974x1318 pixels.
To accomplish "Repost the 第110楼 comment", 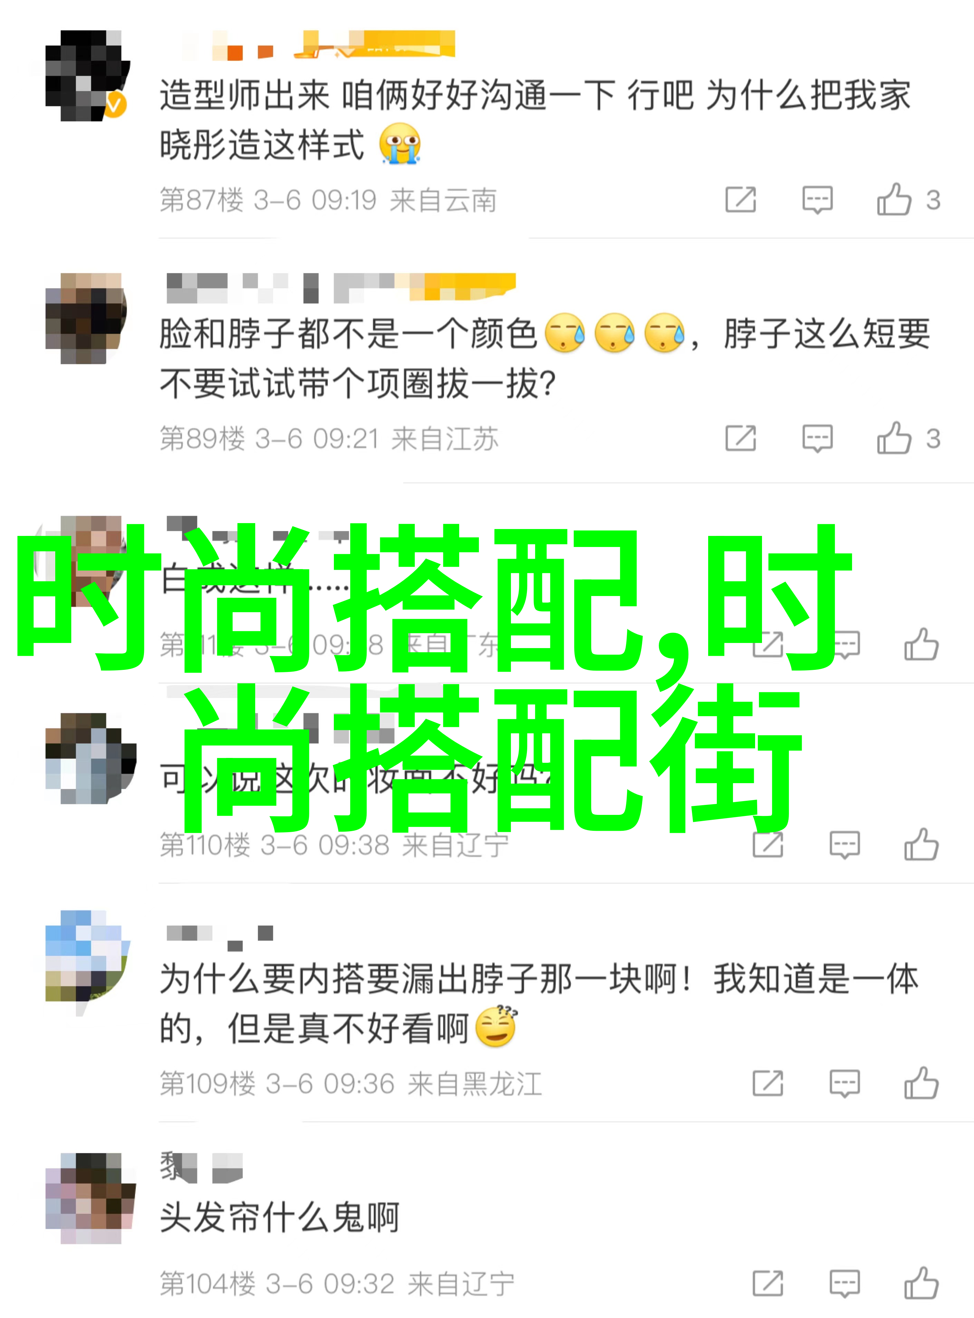I will pyautogui.click(x=768, y=845).
